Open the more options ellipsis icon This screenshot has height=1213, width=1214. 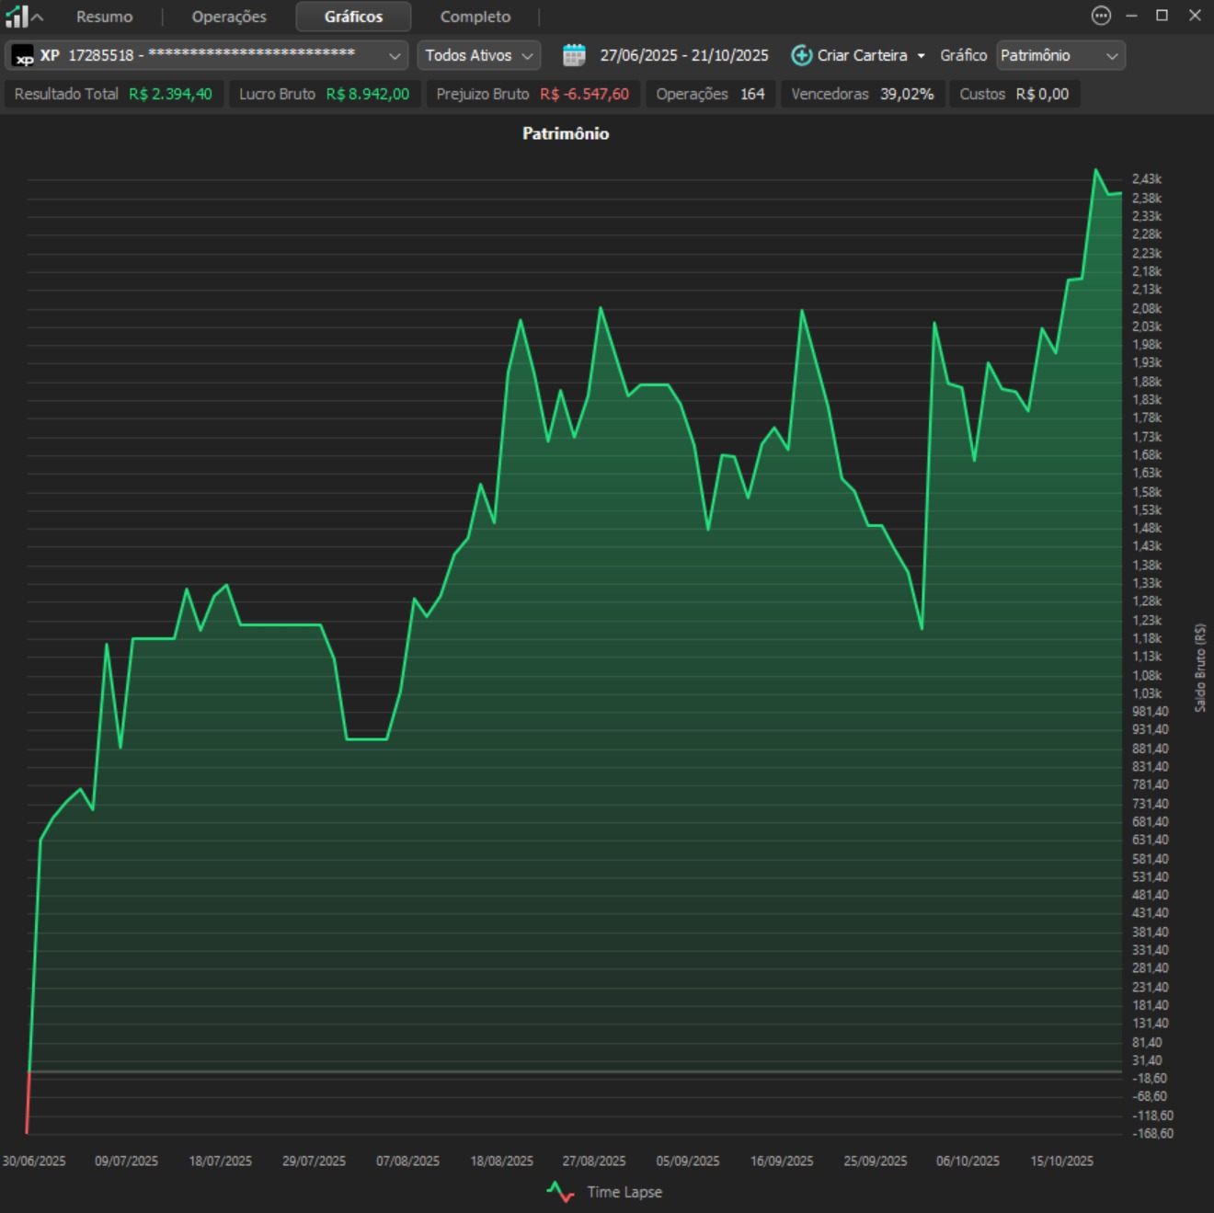click(x=1100, y=16)
